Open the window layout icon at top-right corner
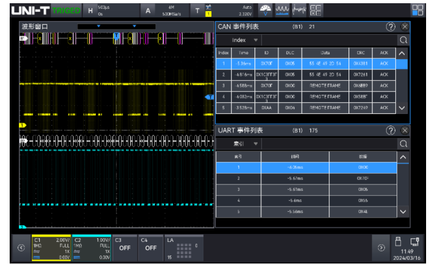The image size is (432, 264). pyautogui.click(x=417, y=10)
